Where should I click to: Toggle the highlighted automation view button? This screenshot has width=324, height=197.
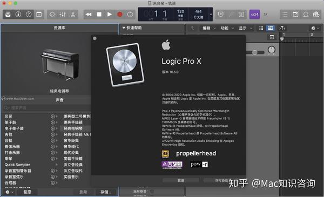271,28
